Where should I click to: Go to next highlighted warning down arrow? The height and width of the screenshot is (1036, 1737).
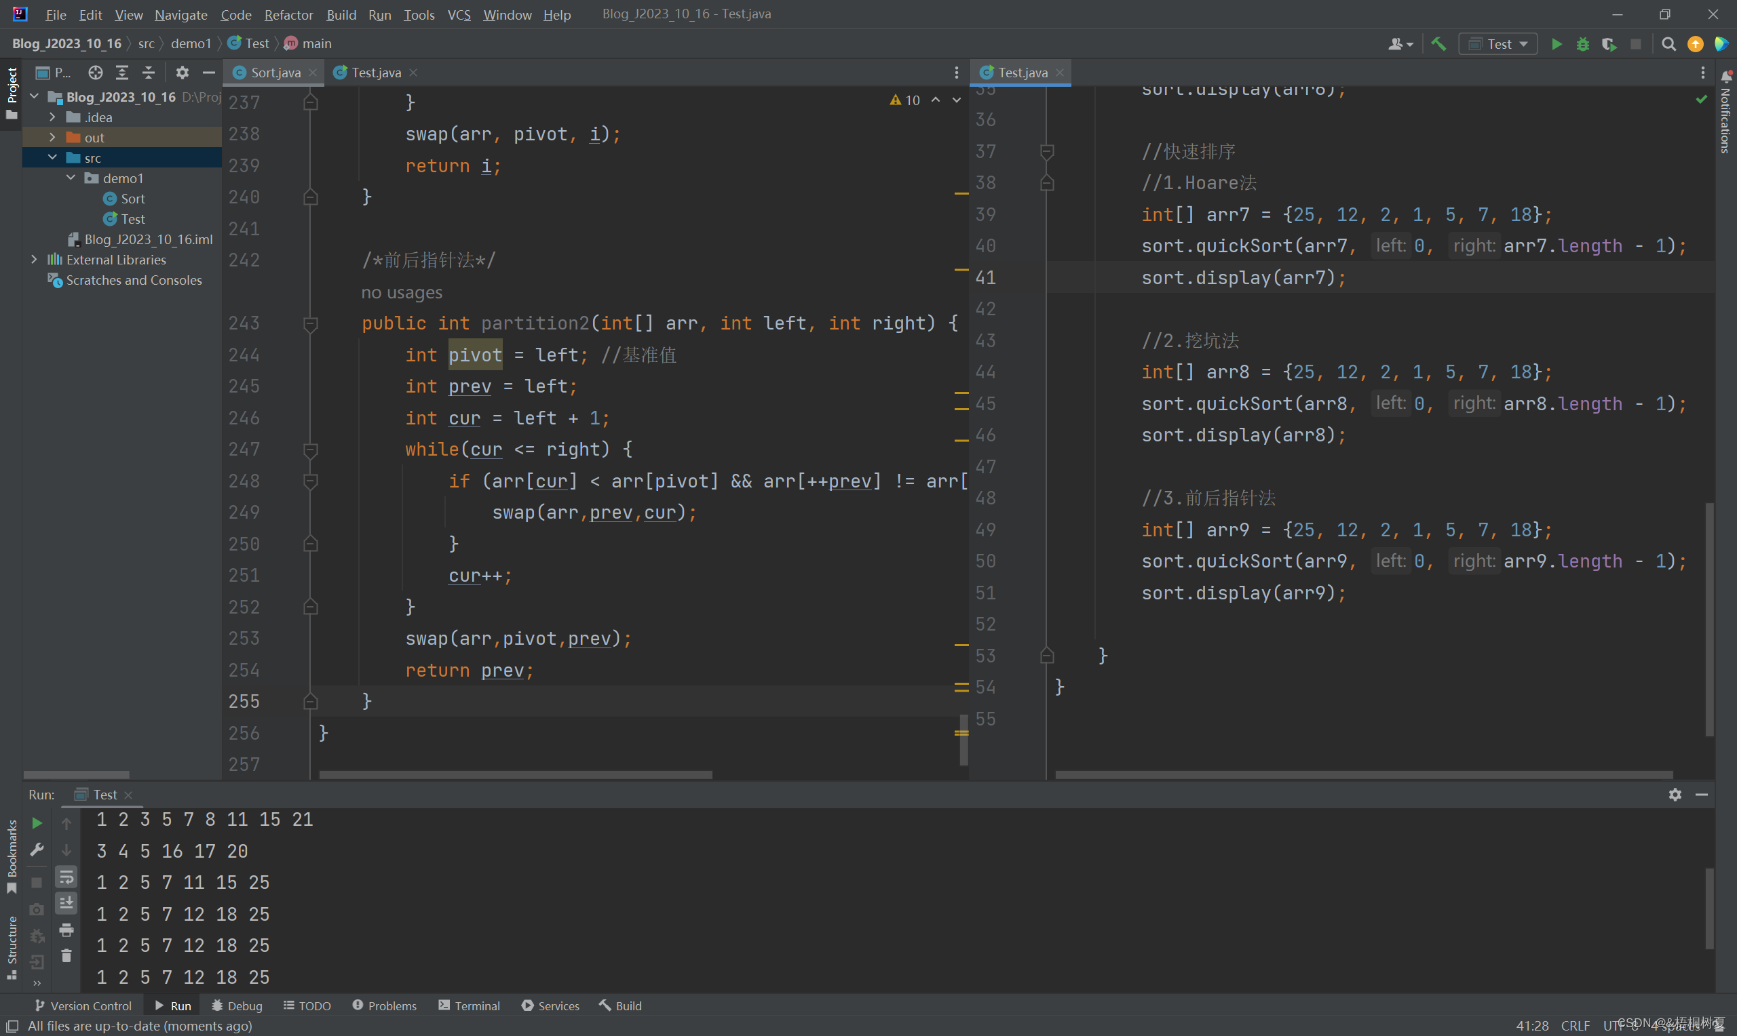pyautogui.click(x=957, y=100)
